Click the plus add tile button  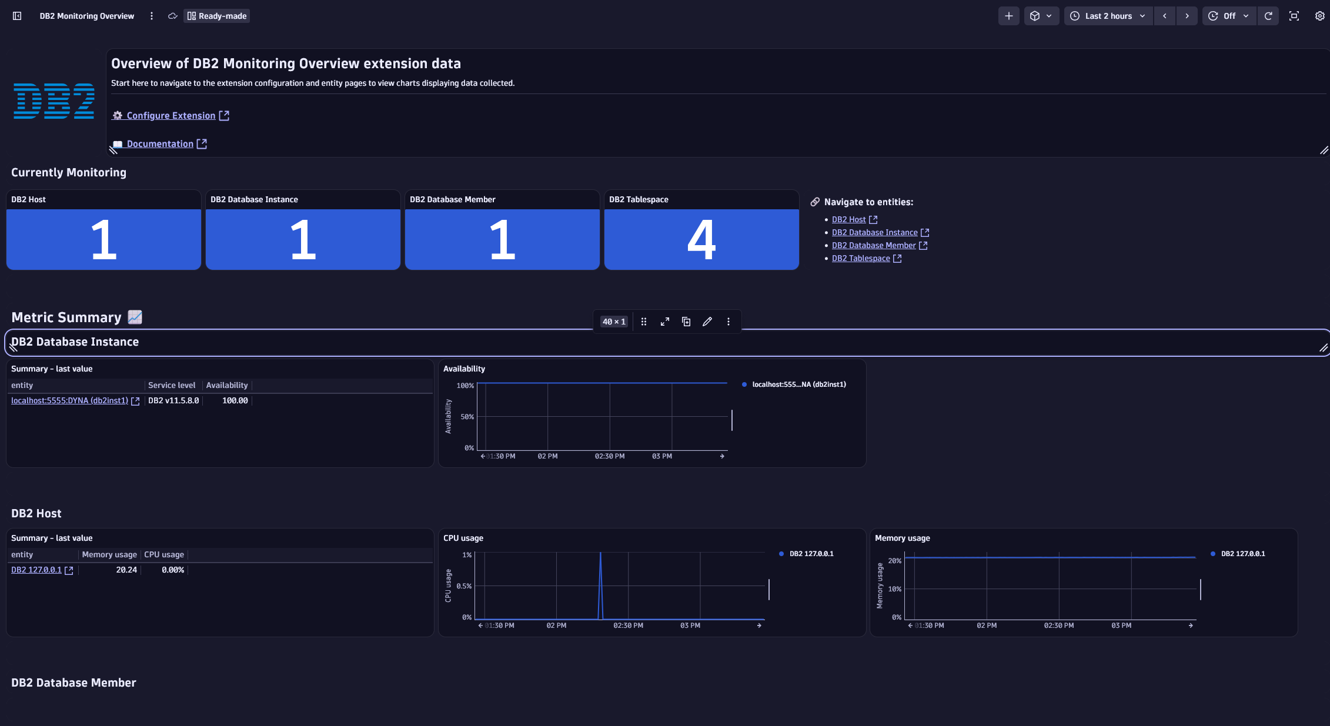(1008, 16)
